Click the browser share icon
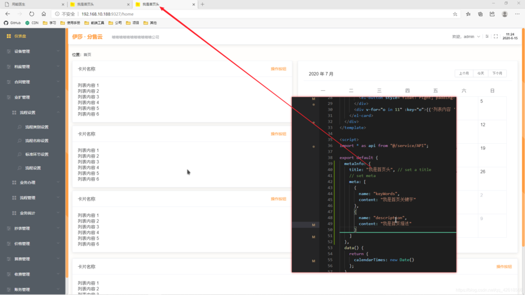 pyautogui.click(x=492, y=14)
